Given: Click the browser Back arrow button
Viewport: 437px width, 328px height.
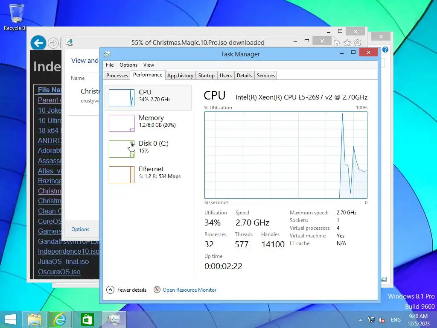Looking at the screenshot, I should (x=38, y=43).
